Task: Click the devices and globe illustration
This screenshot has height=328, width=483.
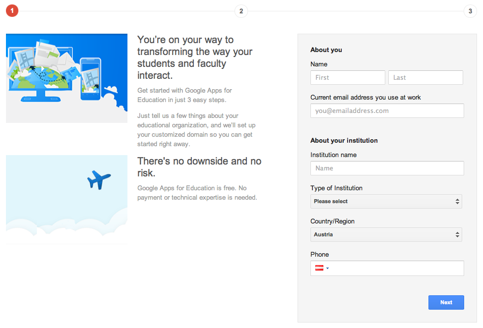Action: (66, 78)
